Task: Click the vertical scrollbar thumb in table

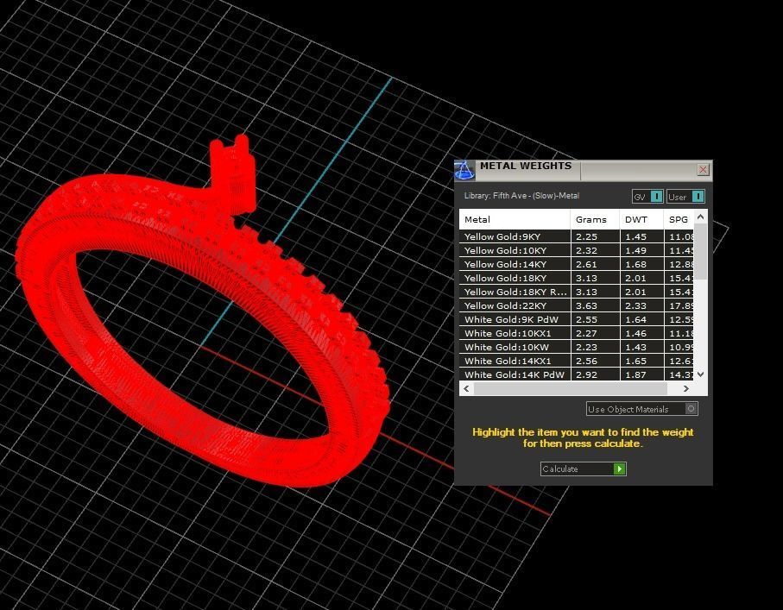Action: click(x=701, y=252)
